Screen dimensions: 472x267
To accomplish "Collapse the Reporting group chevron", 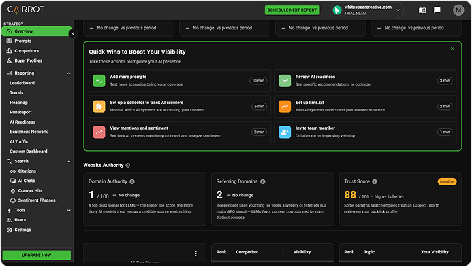I will tap(69, 73).
